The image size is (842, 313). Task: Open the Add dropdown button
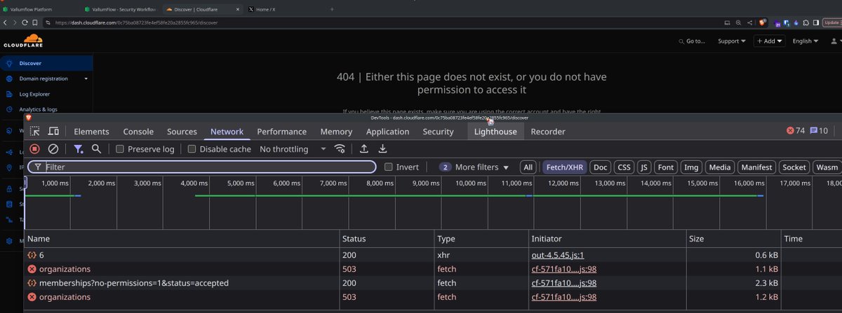coord(768,41)
